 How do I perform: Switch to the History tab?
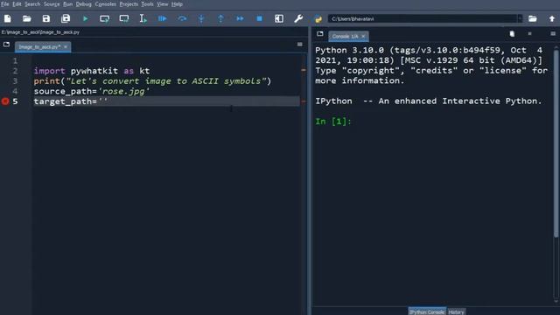(x=456, y=311)
